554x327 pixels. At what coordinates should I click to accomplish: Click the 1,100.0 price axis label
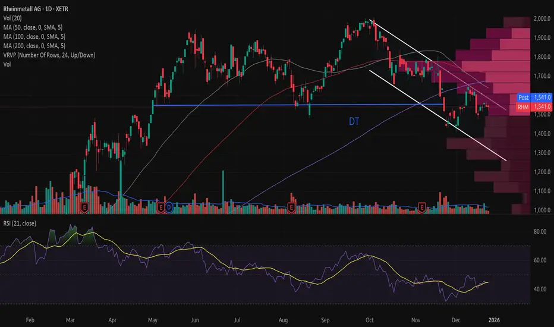[x=542, y=191]
